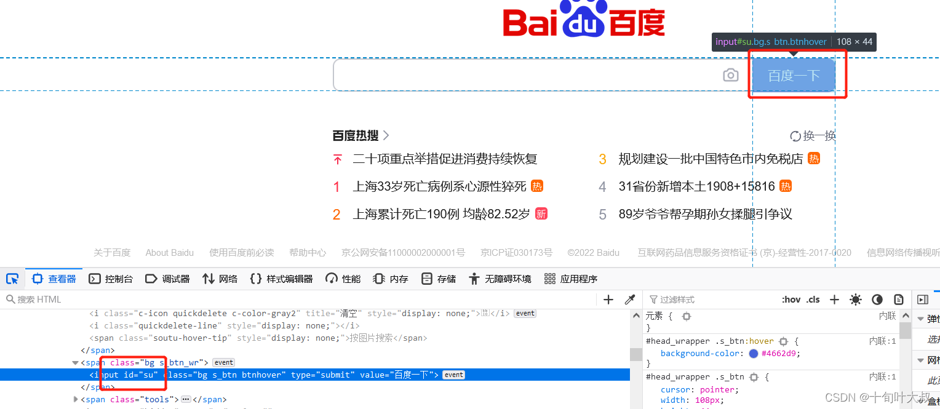
Task: Click selector highlighter icon beside .s_btn:hover rule
Action: [783, 341]
